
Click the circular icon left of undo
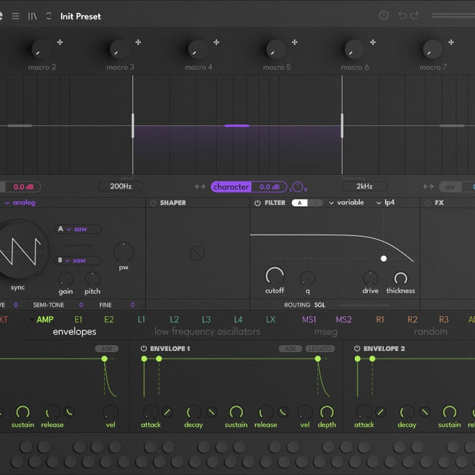pos(384,15)
